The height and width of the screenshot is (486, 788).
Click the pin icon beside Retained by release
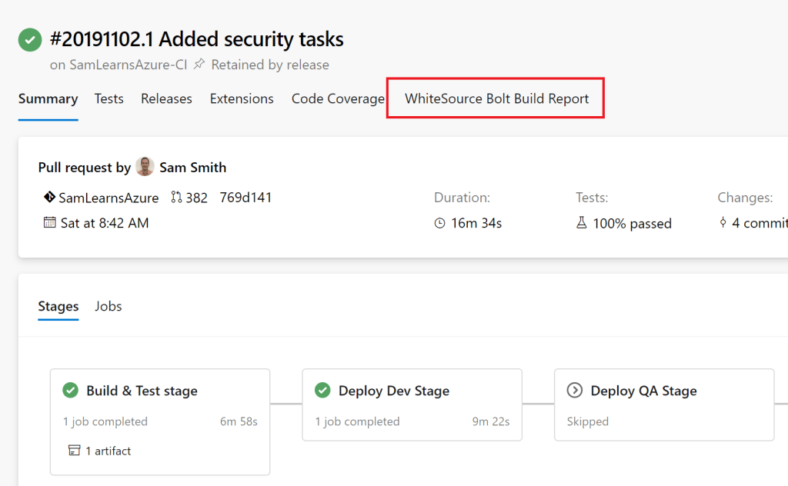pyautogui.click(x=199, y=65)
